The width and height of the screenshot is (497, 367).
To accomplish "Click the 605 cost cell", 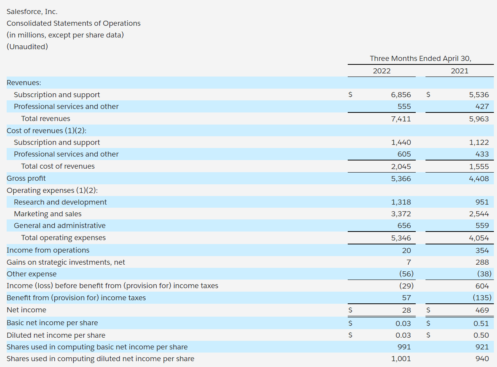I will click(404, 154).
